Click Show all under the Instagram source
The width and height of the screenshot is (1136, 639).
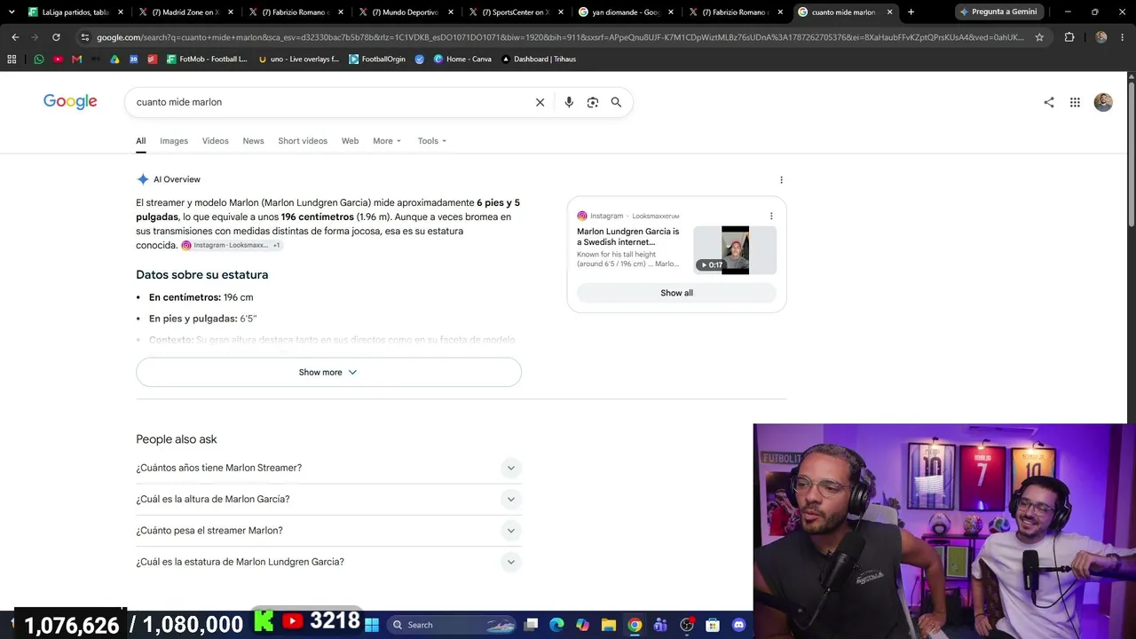point(676,293)
